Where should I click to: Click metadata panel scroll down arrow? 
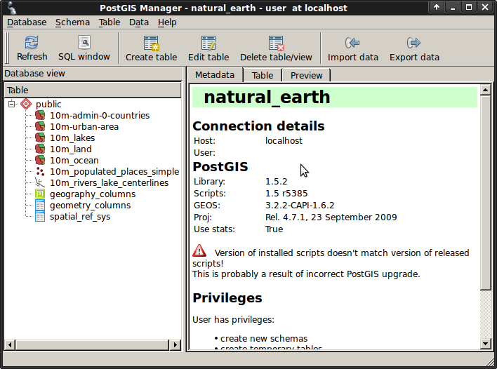(x=485, y=343)
